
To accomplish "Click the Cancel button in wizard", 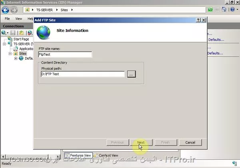I will pos(190,142).
